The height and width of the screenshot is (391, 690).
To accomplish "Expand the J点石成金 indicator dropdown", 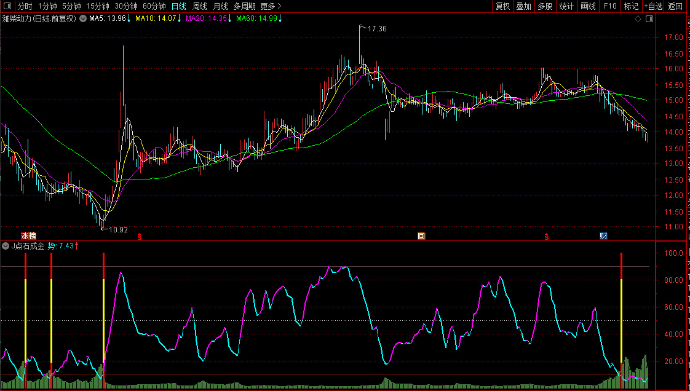I will pos(6,246).
